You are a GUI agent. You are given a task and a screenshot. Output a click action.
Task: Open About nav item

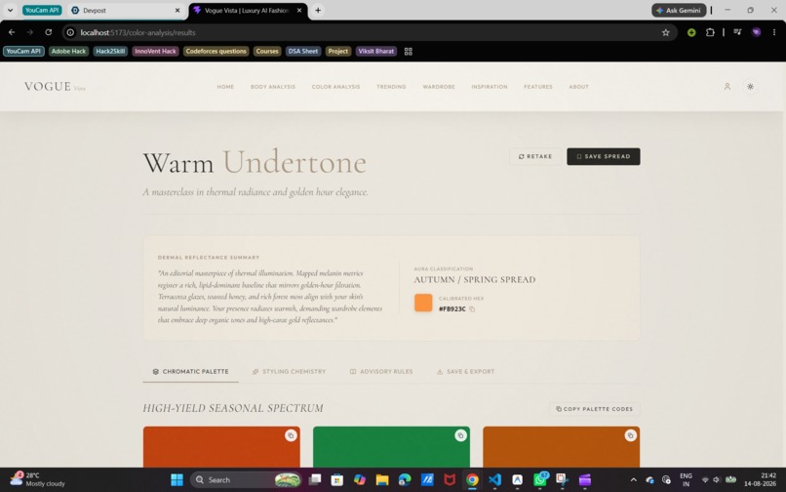[x=578, y=87]
